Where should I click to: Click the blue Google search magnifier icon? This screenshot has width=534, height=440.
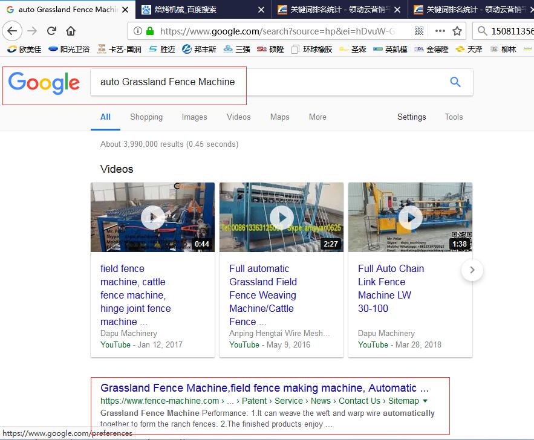click(455, 82)
